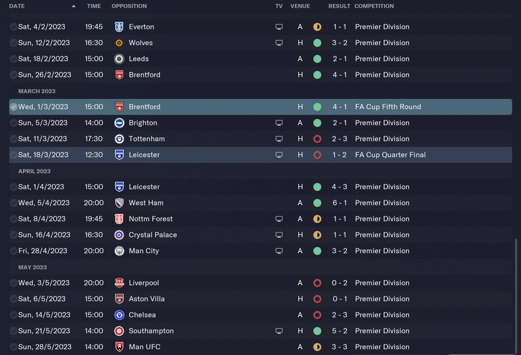The image size is (521, 355).
Task: Click the DATE column sort arrow
Action: point(74,6)
